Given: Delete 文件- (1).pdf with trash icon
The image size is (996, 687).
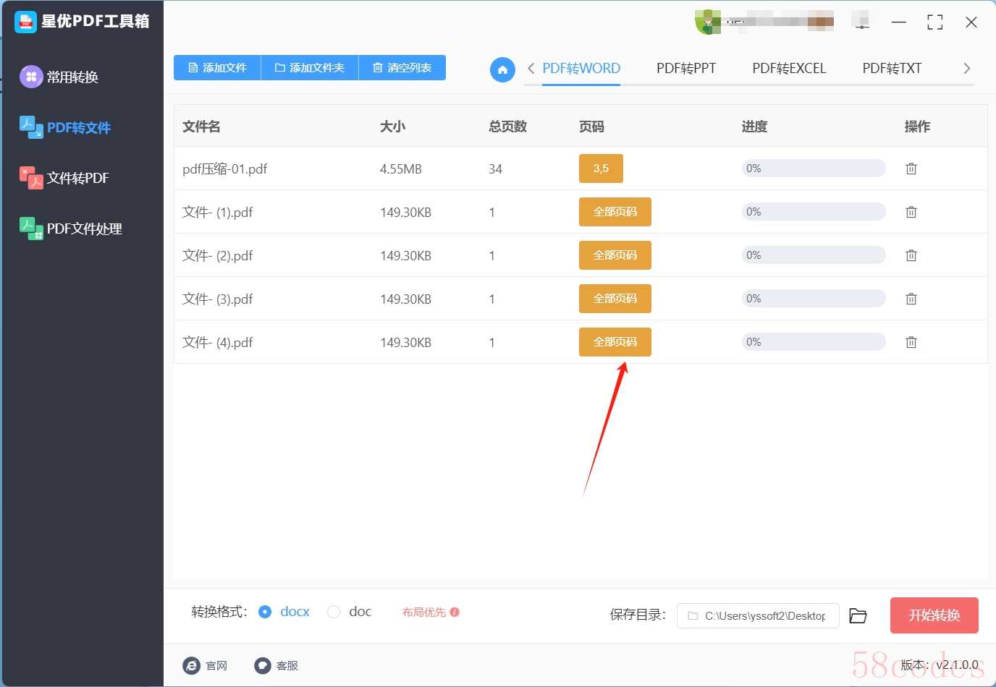Looking at the screenshot, I should click(911, 212).
